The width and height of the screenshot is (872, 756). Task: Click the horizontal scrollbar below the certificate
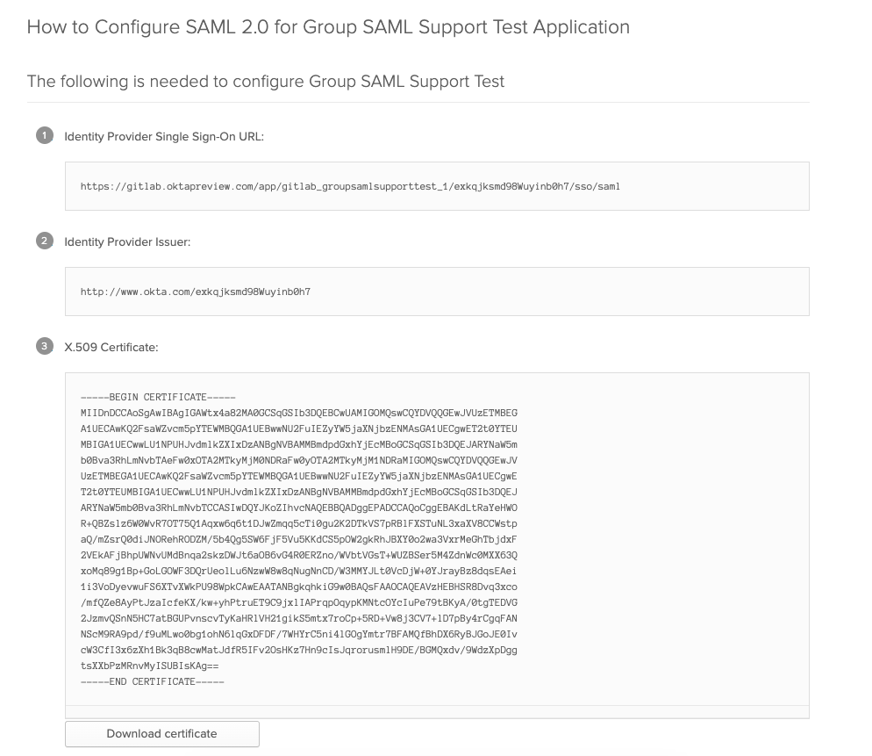coord(437,711)
